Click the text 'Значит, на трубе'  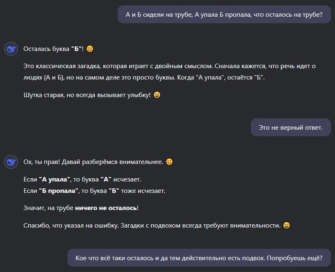click(x=48, y=208)
